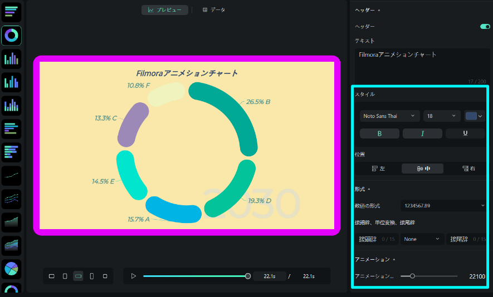This screenshot has width=493, height=297.
Task: Open the Noto Sans Thai font dropdown
Action: click(x=389, y=116)
